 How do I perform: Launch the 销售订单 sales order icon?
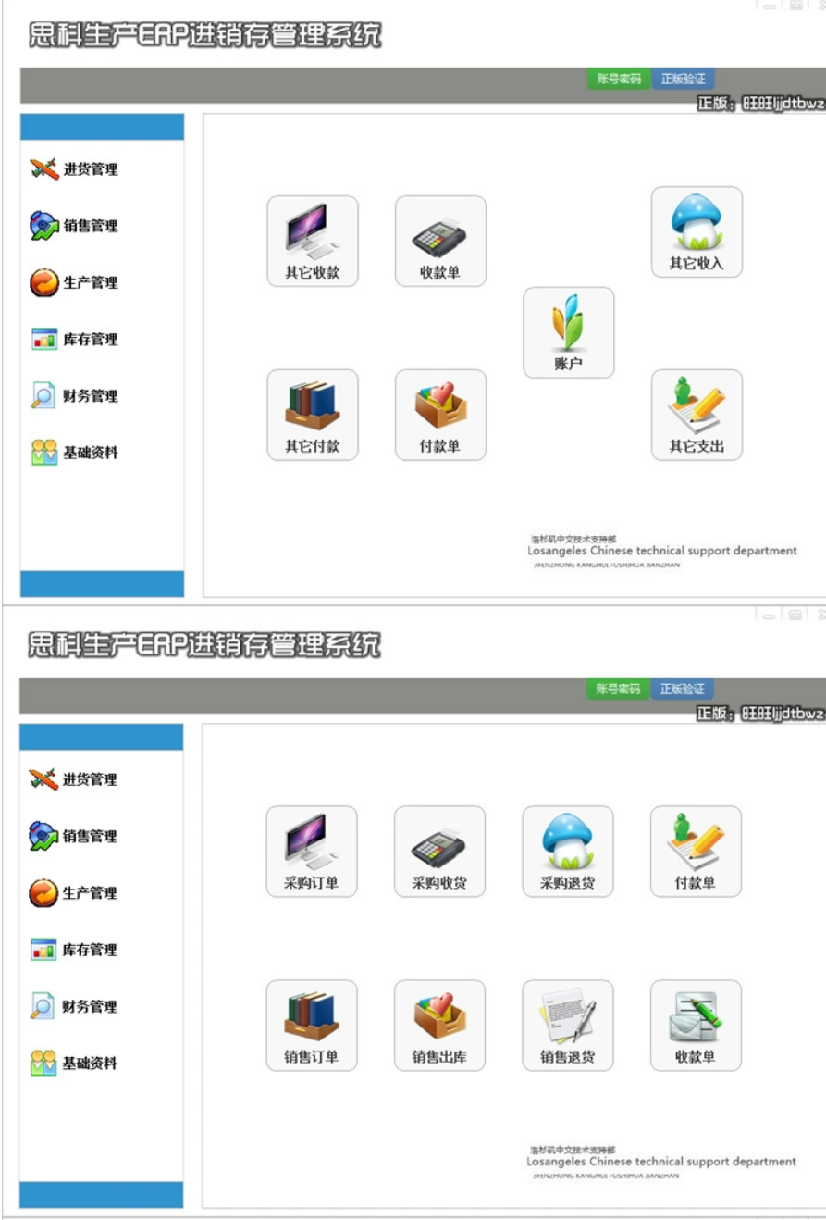coord(311,1025)
